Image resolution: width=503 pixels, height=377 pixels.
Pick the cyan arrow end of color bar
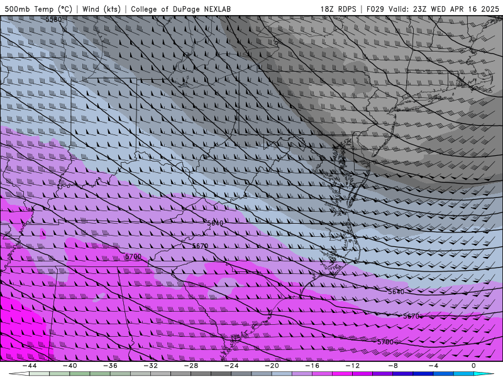[484, 374]
